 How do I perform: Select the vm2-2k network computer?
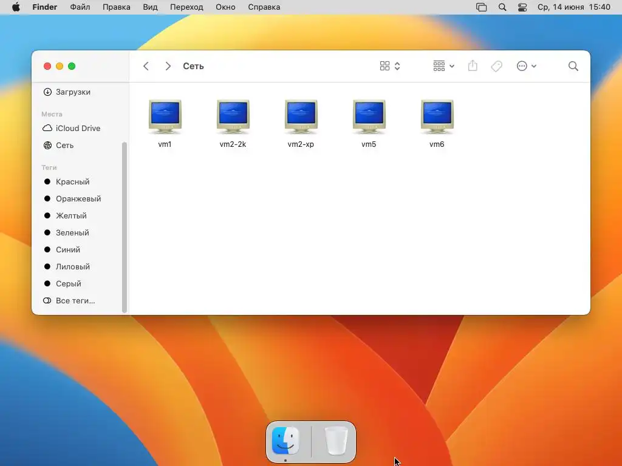(x=233, y=123)
